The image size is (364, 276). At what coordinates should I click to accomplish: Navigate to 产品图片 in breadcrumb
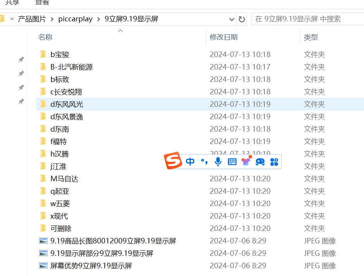coord(32,19)
